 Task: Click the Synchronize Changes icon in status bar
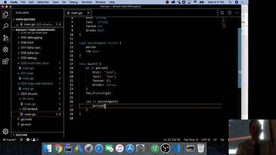pos(21,139)
